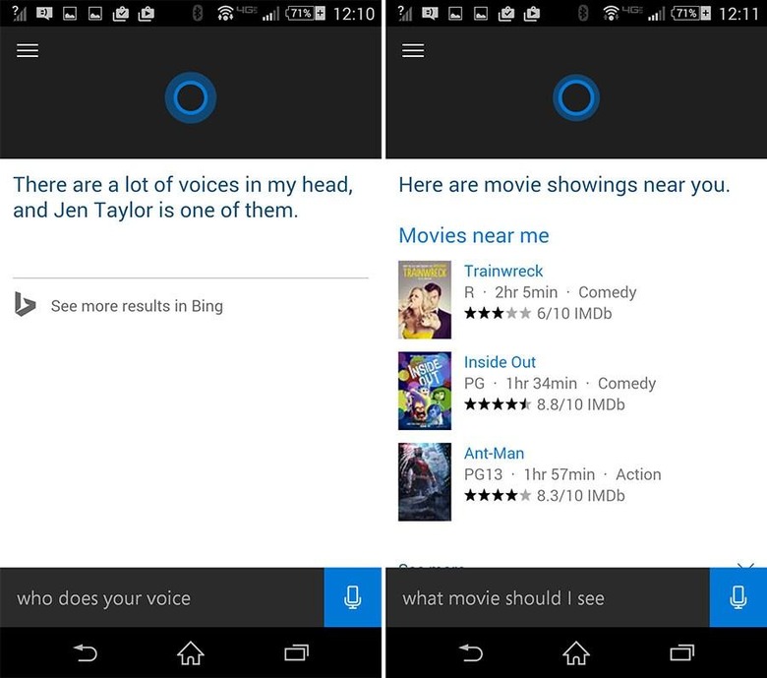Select Ant-Man 8.3/10 IMDb rating text
This screenshot has width=767, height=678.
[x=580, y=495]
